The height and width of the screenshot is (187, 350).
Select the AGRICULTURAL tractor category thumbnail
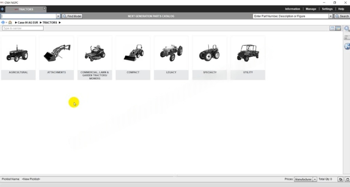(18, 57)
